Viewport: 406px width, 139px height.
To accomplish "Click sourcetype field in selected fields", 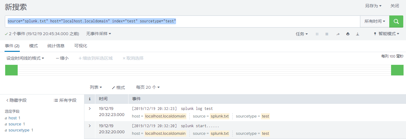I will 19,130.
